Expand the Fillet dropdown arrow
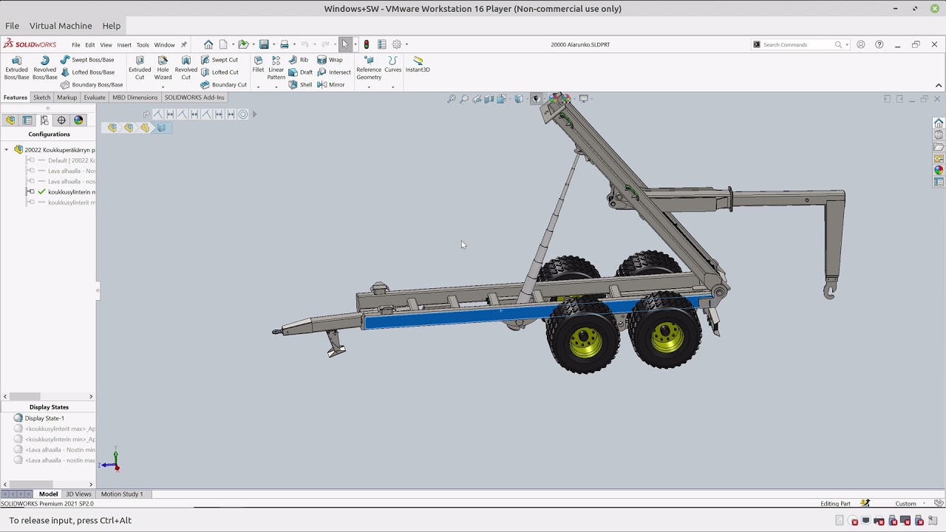Image resolution: width=946 pixels, height=532 pixels. point(258,86)
